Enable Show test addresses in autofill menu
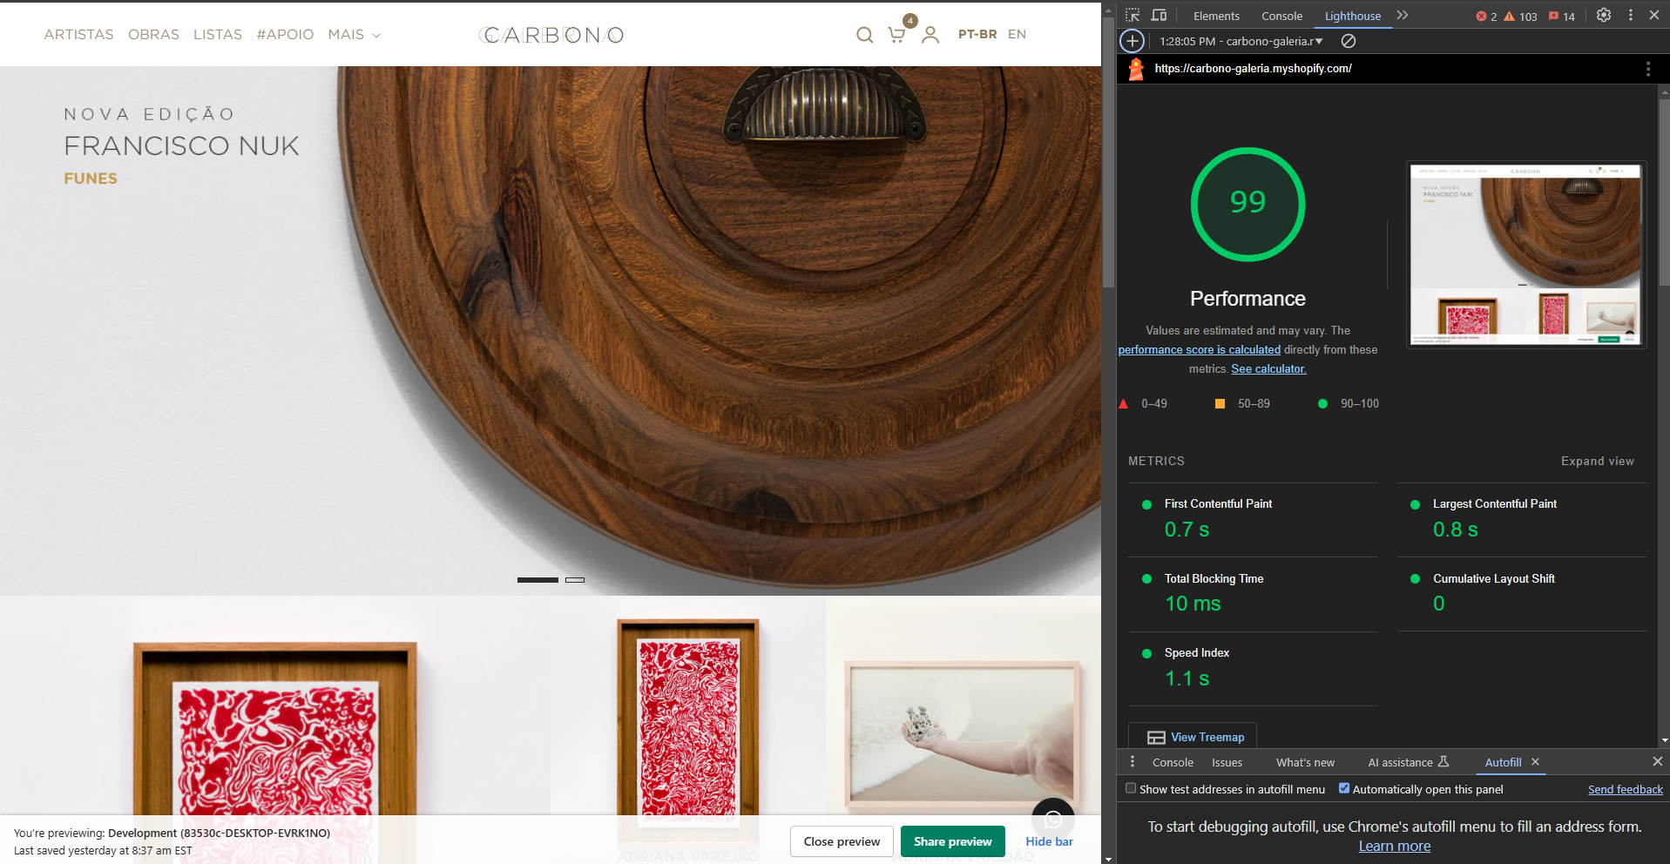Image resolution: width=1670 pixels, height=864 pixels. pos(1131,788)
